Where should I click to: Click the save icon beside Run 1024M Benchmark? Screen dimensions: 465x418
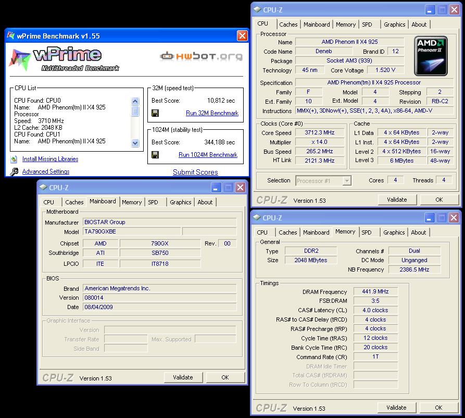pyautogui.click(x=155, y=155)
